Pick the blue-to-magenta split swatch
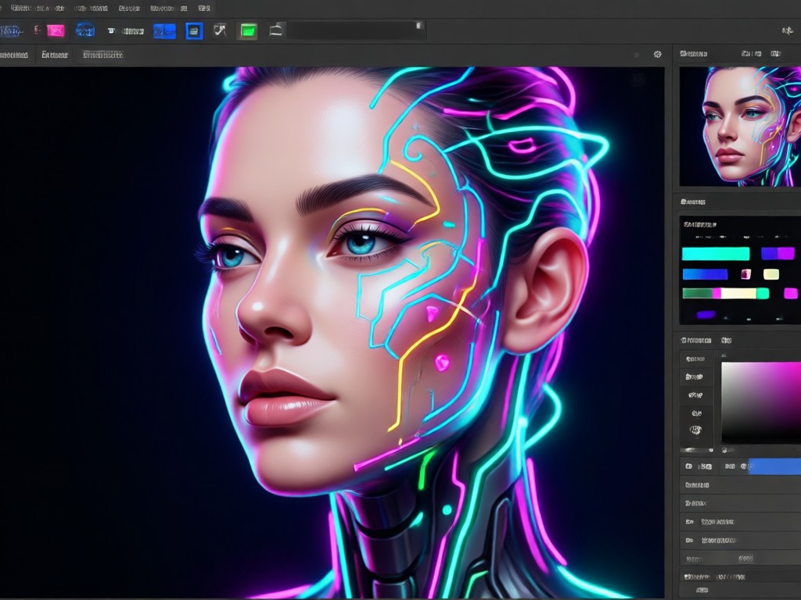801x600 pixels. coord(778,253)
